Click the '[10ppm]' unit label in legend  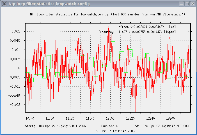(x=170, y=32)
